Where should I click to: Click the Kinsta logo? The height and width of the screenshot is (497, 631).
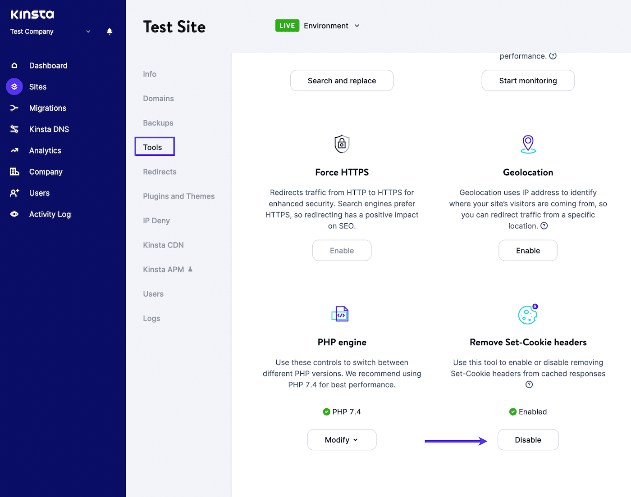32,14
